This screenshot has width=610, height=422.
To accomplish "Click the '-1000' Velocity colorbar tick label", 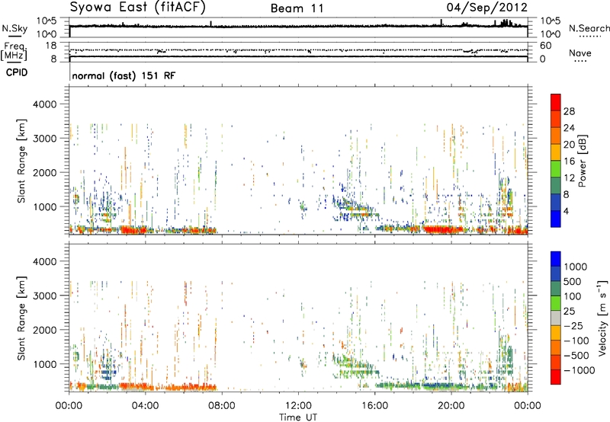I will tap(579, 370).
